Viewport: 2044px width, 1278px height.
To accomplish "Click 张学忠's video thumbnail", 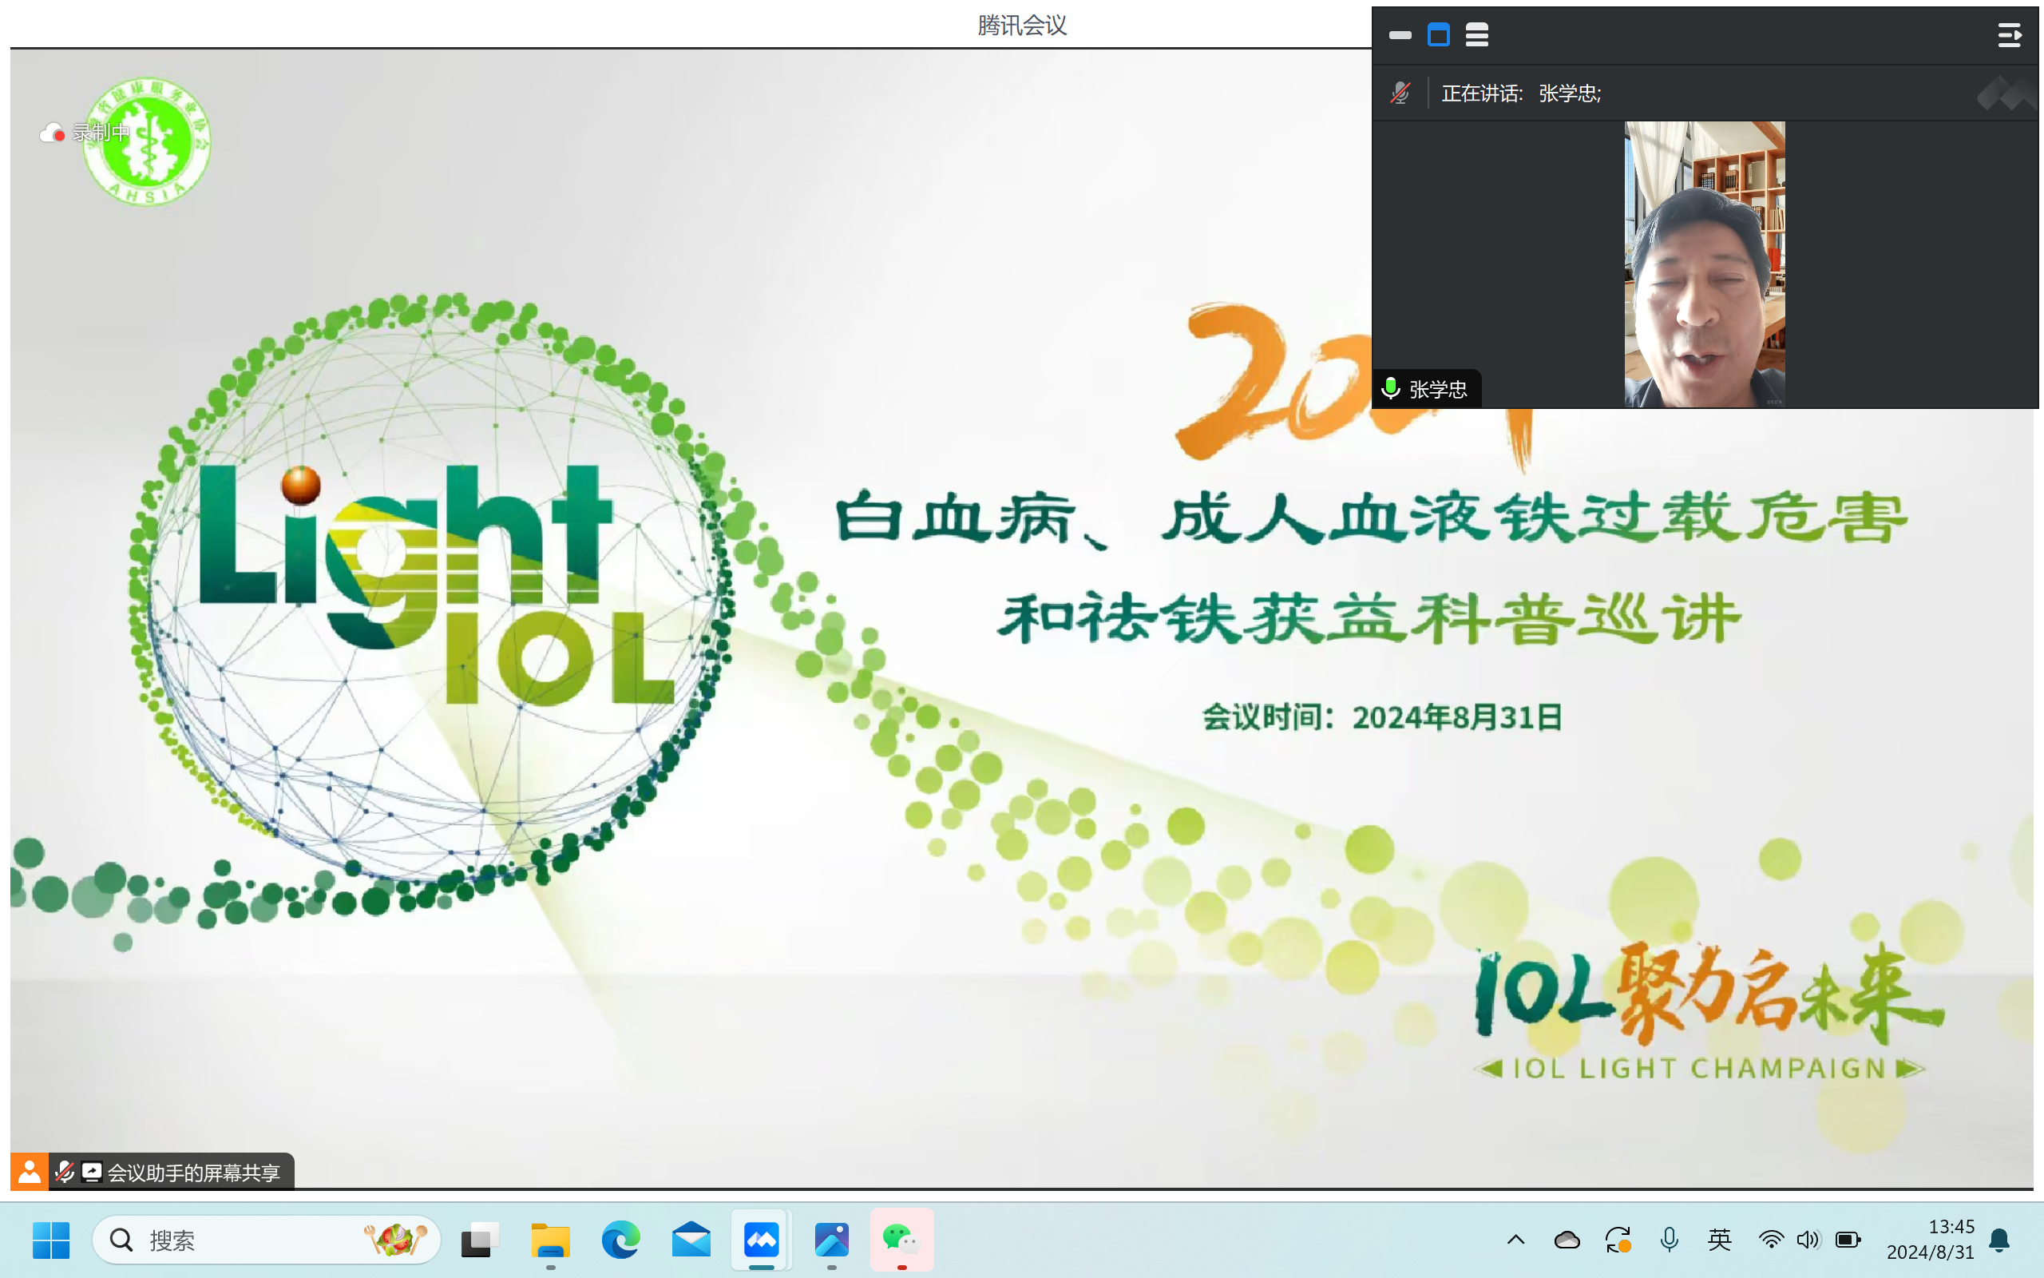I will click(x=1704, y=264).
